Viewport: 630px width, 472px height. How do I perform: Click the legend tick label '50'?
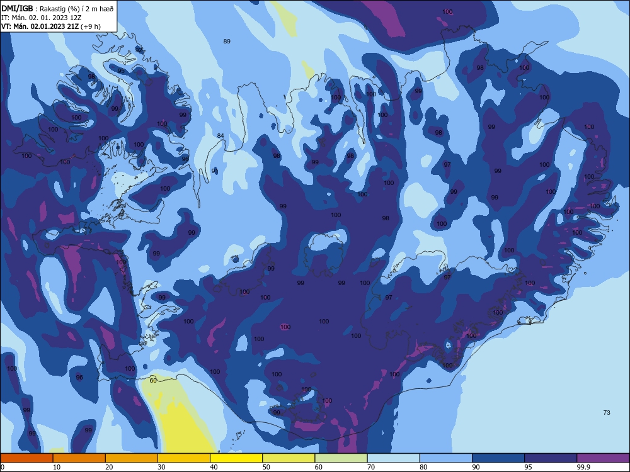266,467
